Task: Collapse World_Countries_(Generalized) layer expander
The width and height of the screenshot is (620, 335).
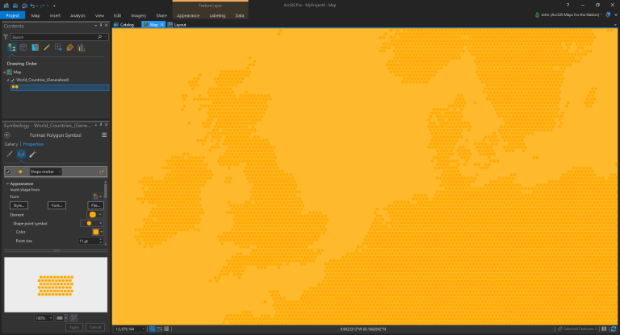Action: pos(7,80)
